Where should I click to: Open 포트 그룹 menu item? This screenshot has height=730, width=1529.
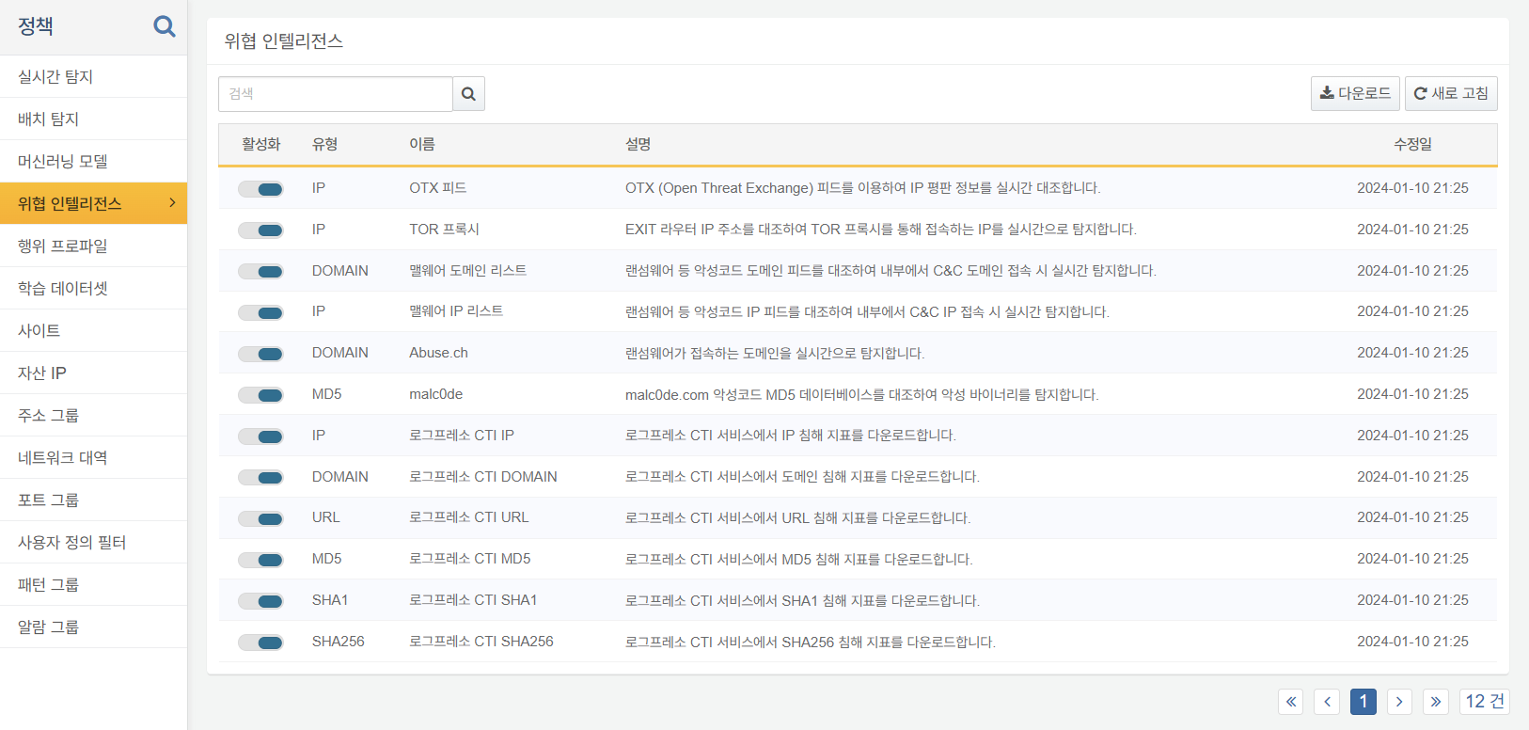tap(93, 500)
